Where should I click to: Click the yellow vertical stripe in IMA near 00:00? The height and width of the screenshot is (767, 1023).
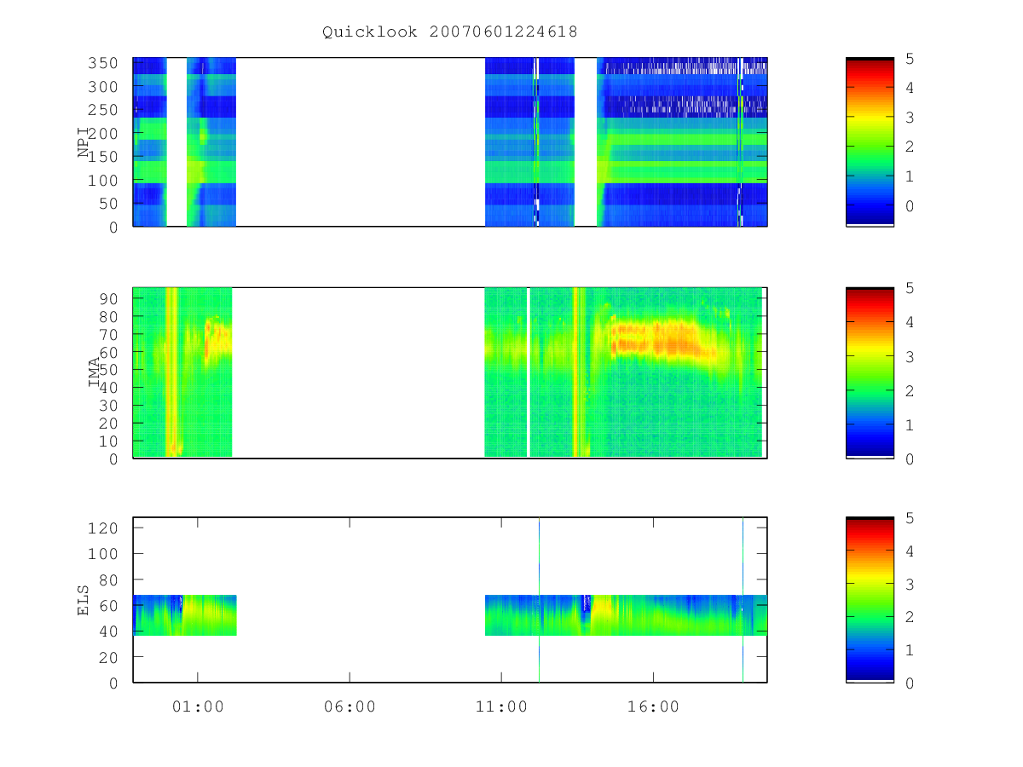click(171, 372)
